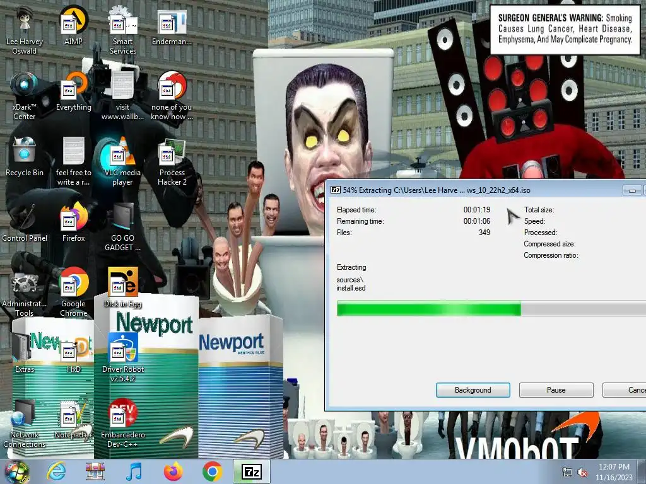Open Internet Explorer from the taskbar
This screenshot has width=646, height=484.
56,471
